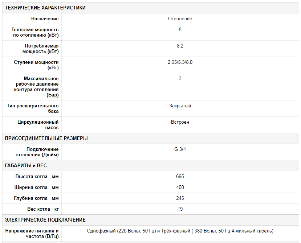
Task: Click the 695 boiler height value
Action: click(180, 177)
